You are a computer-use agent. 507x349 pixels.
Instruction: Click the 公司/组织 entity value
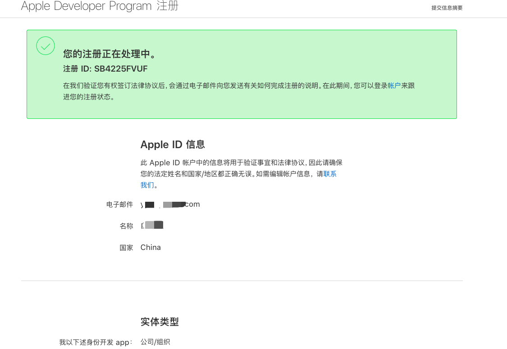point(155,342)
